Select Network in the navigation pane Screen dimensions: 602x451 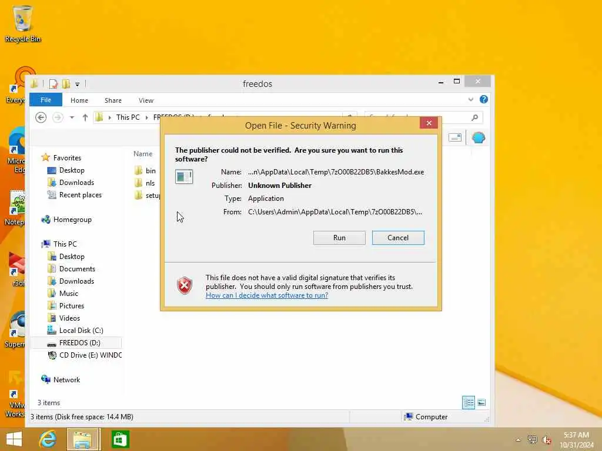pyautogui.click(x=66, y=380)
